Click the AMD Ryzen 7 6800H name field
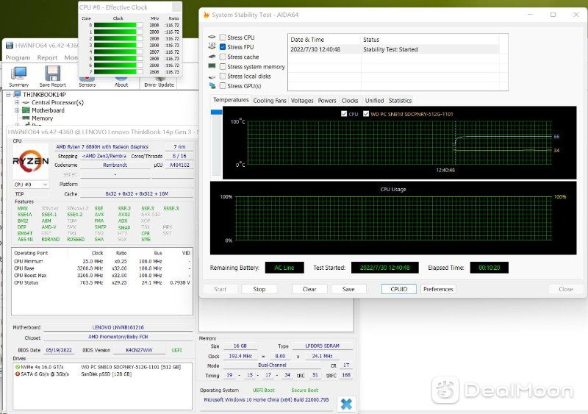The width and height of the screenshot is (588, 414). pos(102,147)
